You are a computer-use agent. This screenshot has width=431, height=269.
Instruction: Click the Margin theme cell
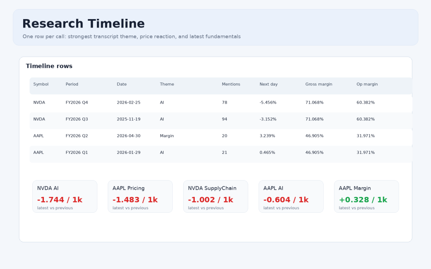tap(167, 136)
